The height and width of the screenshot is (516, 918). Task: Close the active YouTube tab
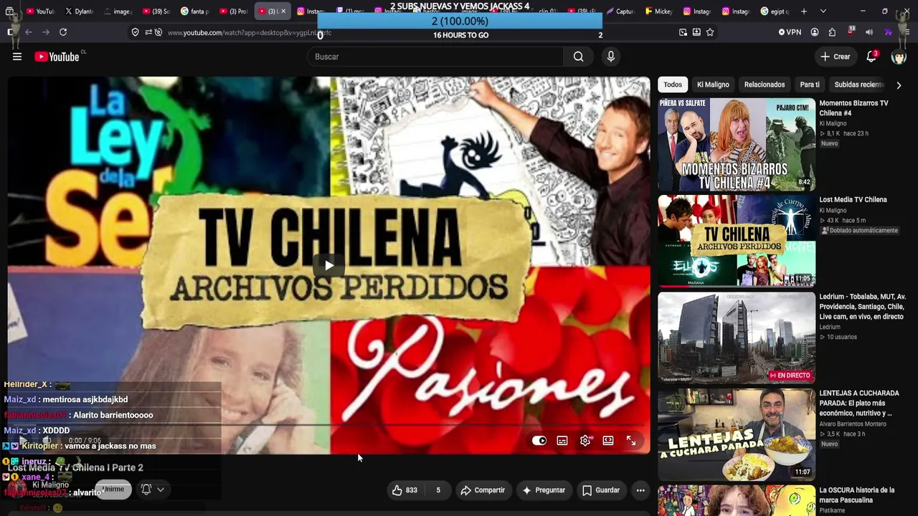tap(283, 11)
